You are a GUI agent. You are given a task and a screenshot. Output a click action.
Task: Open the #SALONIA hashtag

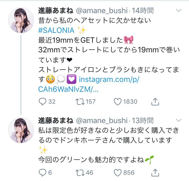[x=56, y=30]
